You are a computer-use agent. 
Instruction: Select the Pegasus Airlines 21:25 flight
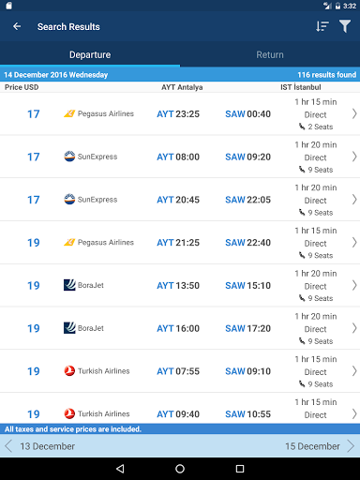pyautogui.click(x=180, y=243)
